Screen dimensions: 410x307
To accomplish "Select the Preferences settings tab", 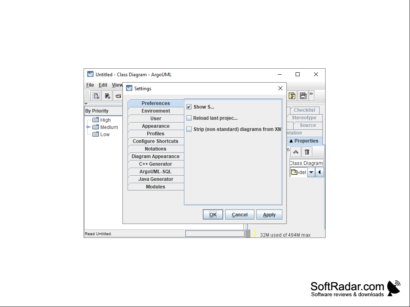I will pos(156,103).
